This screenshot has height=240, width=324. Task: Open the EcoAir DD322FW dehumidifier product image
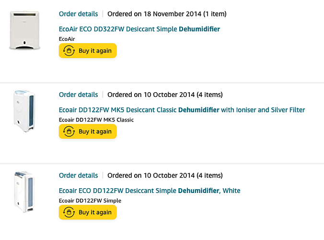24,31
